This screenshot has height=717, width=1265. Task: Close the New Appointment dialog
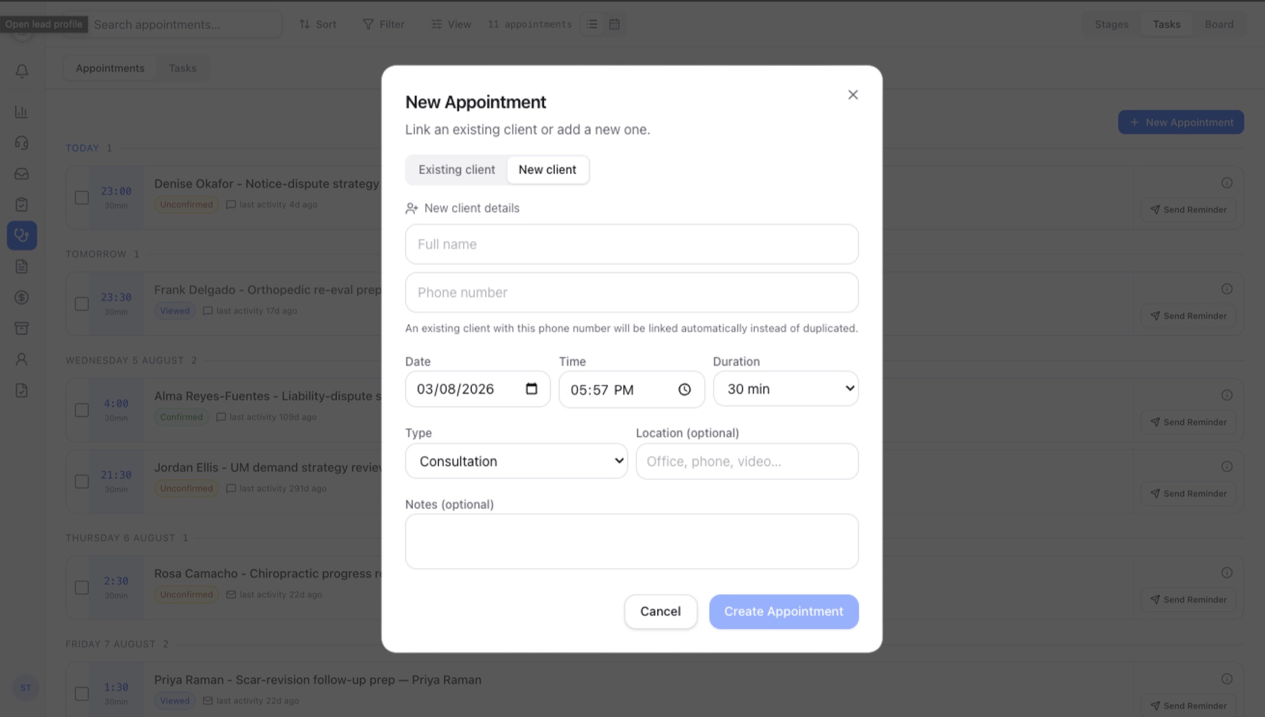(853, 95)
